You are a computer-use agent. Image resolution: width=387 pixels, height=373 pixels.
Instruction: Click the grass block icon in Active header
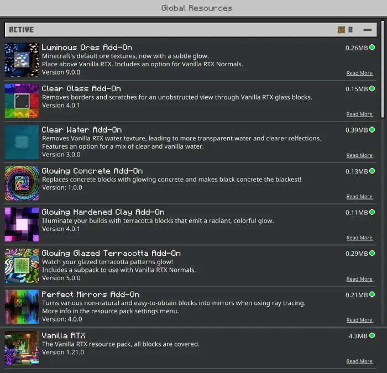pos(341,30)
